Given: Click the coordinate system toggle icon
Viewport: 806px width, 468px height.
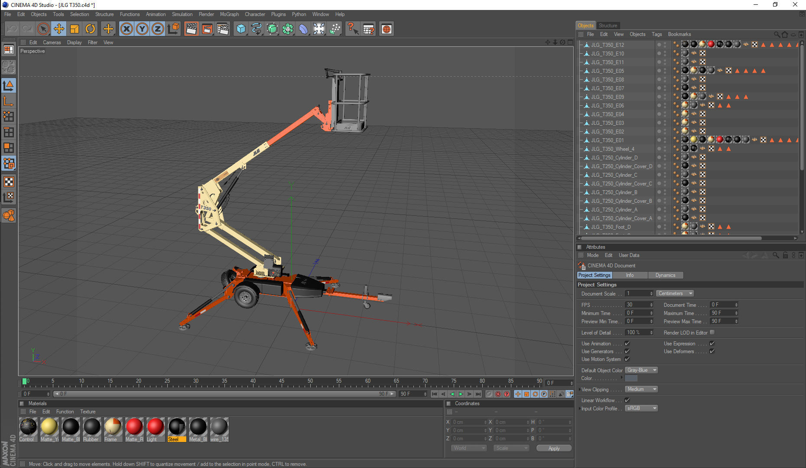Looking at the screenshot, I should (173, 29).
